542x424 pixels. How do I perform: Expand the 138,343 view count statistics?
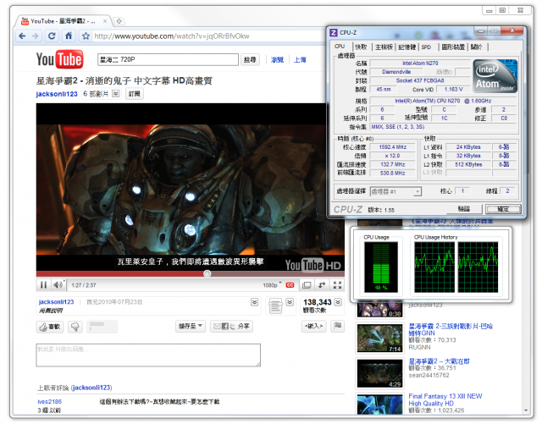tap(338, 302)
